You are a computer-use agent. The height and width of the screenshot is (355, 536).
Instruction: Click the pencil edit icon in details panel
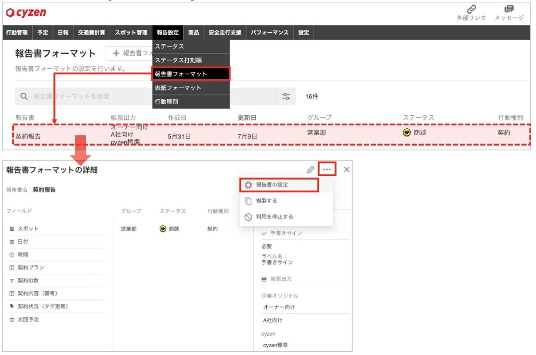311,170
